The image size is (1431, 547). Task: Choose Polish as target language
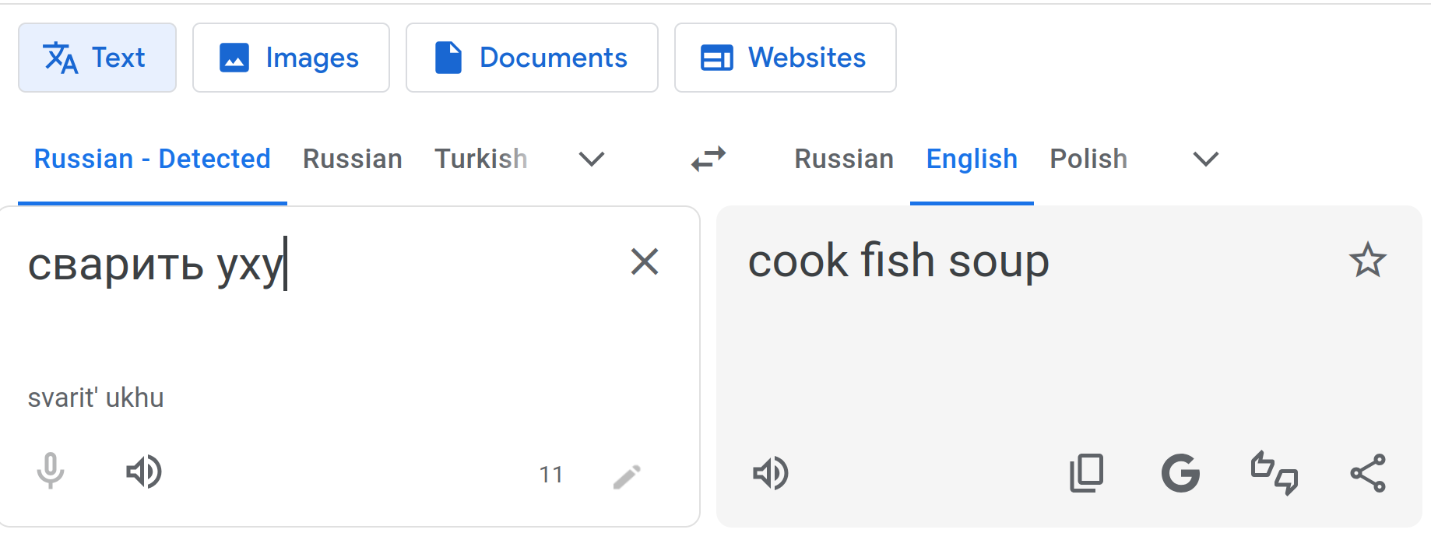tap(1088, 159)
